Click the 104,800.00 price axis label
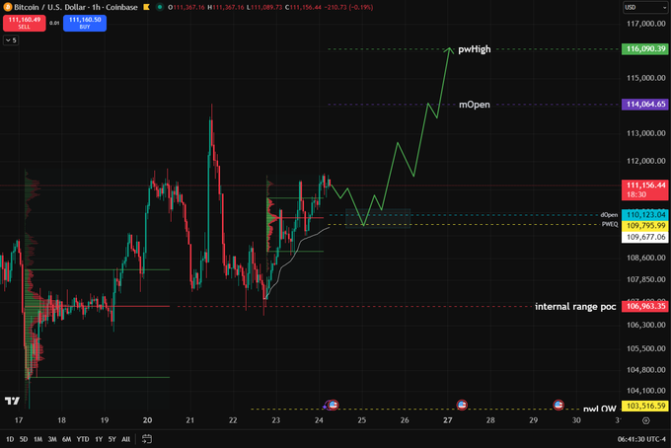Viewport: 671px width, 448px height. pos(646,370)
